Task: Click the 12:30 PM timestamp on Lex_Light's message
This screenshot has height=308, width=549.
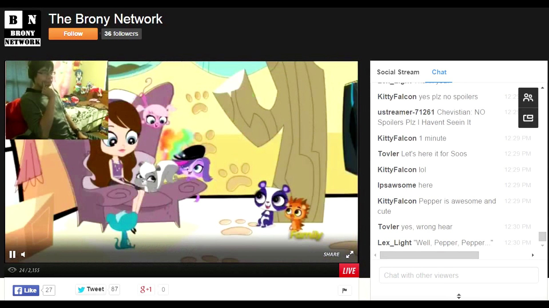Action: point(518,243)
